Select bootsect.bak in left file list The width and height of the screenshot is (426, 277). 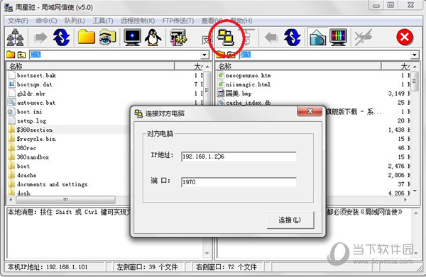(x=36, y=75)
